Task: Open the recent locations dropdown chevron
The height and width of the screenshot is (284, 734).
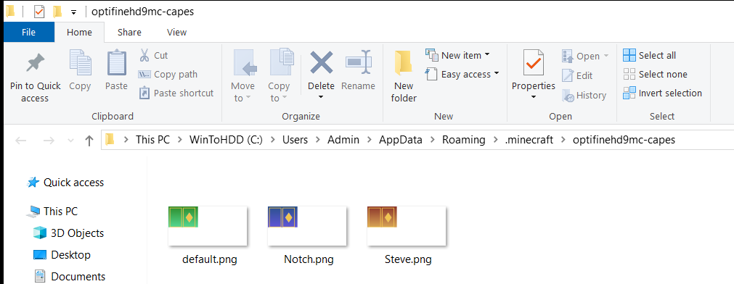Action: coord(70,140)
